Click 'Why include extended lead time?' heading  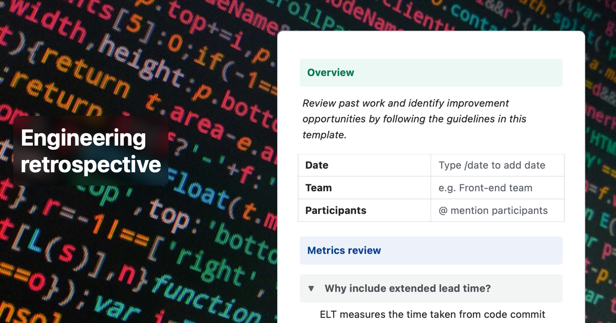[x=408, y=289]
